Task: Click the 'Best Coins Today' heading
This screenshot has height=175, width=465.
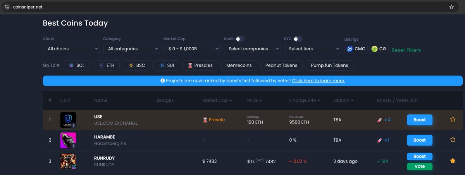Action: pyautogui.click(x=75, y=23)
